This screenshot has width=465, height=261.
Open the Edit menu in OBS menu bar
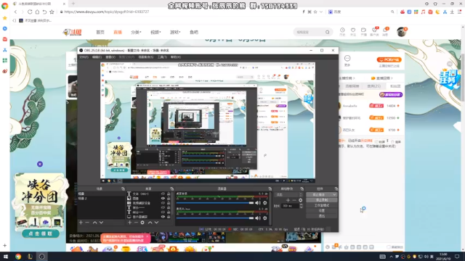click(97, 57)
